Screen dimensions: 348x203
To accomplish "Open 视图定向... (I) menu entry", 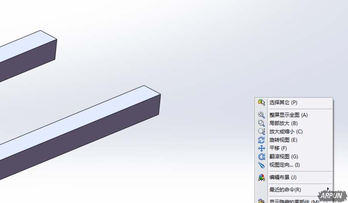I will [x=294, y=165].
